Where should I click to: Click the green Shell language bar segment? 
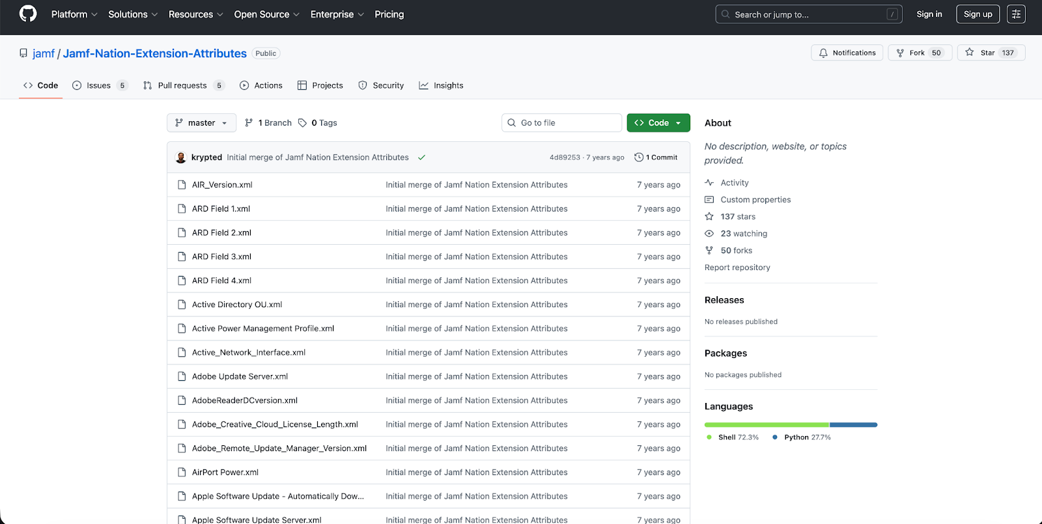(x=767, y=425)
